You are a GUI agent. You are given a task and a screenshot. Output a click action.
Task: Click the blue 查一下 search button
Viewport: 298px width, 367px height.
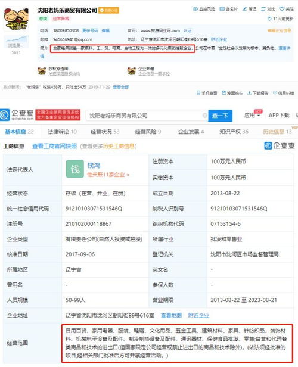(220, 116)
